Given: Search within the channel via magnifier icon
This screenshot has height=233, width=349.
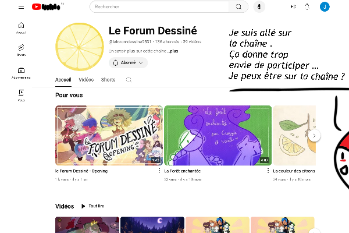Looking at the screenshot, I should pyautogui.click(x=129, y=80).
